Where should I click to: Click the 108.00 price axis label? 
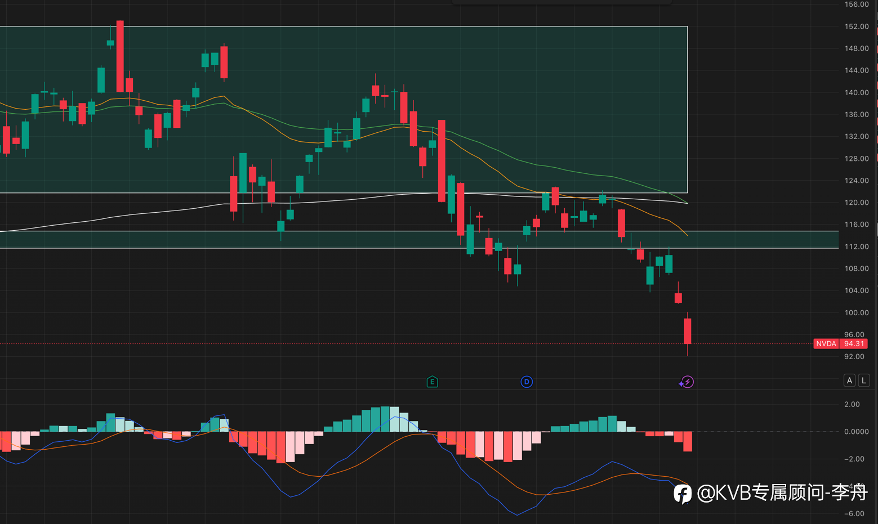coord(857,268)
